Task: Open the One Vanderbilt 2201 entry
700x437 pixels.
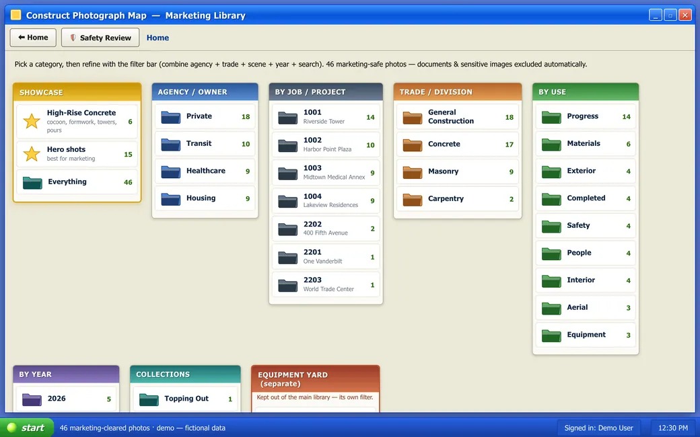Action: click(x=326, y=257)
